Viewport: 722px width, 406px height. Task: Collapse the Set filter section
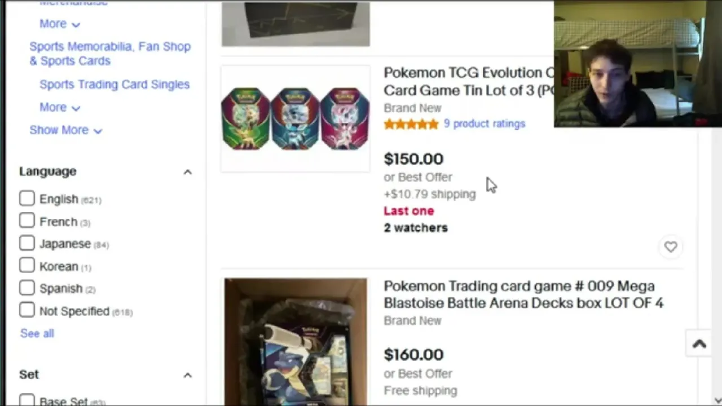point(187,375)
